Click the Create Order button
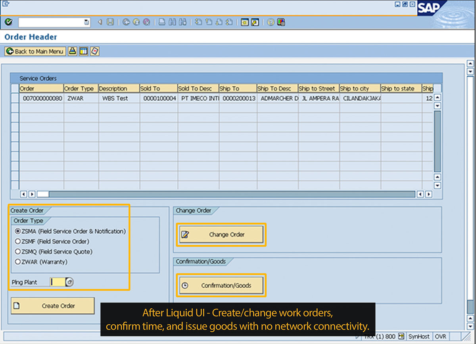 53,306
